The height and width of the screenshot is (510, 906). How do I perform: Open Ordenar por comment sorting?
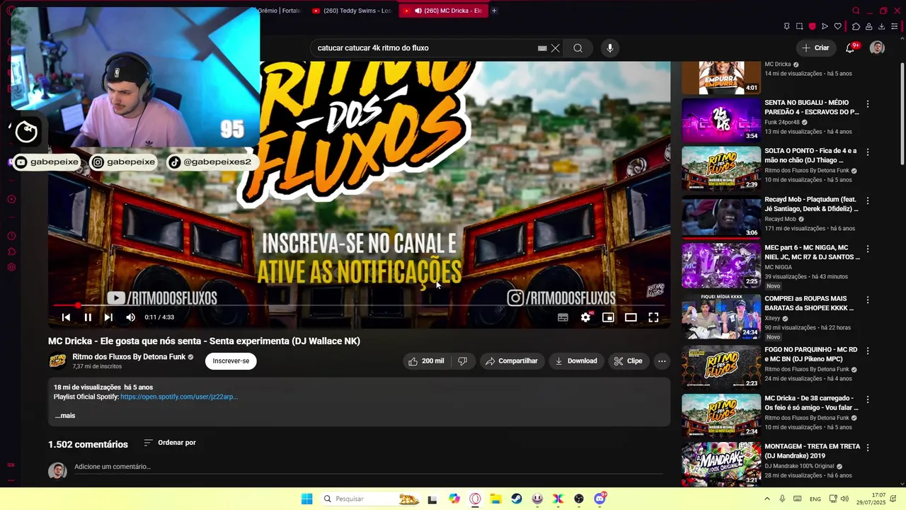(170, 443)
